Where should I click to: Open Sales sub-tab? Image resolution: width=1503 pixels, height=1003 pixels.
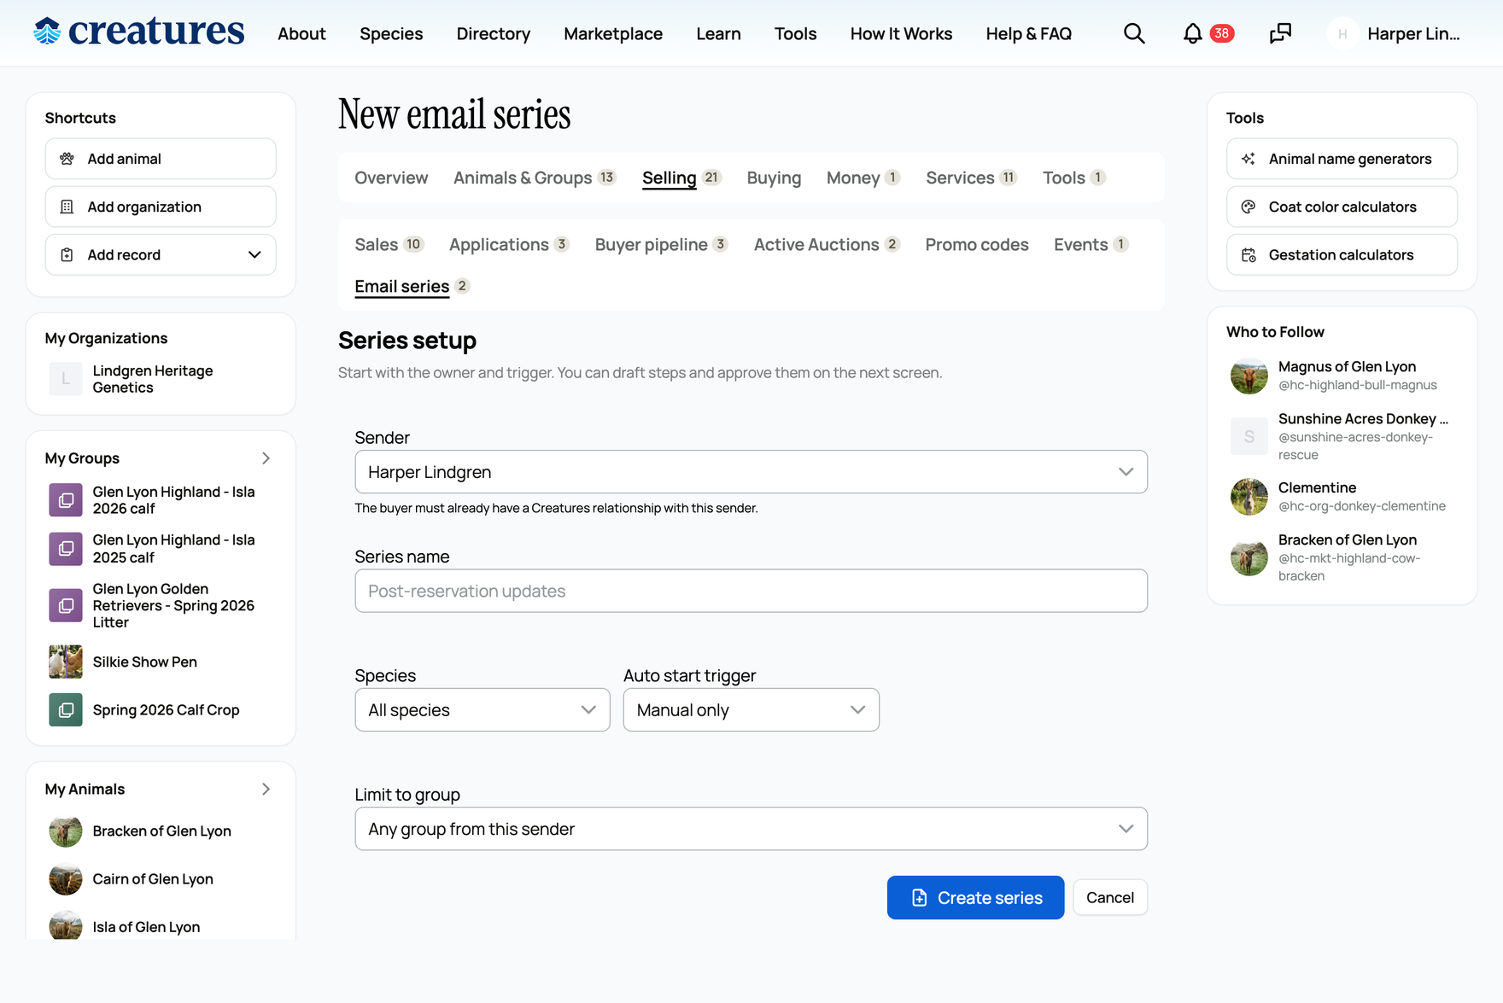pos(389,244)
